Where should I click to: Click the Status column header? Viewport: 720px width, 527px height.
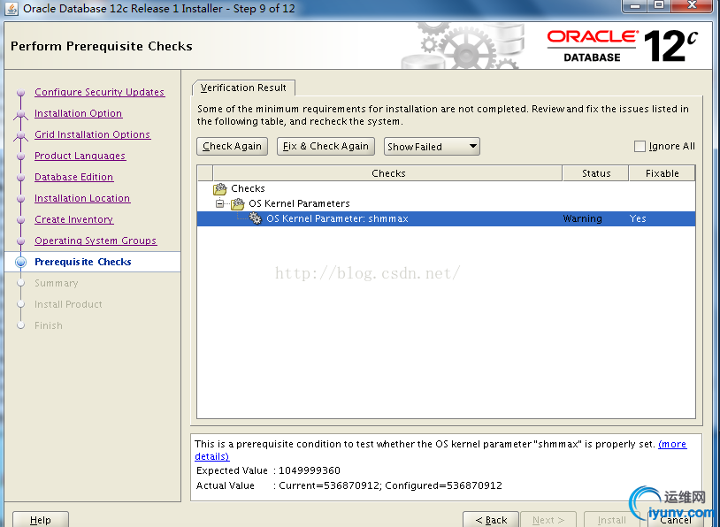point(596,173)
